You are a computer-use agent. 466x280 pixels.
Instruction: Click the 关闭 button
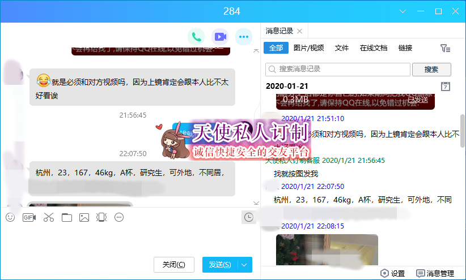(173, 265)
